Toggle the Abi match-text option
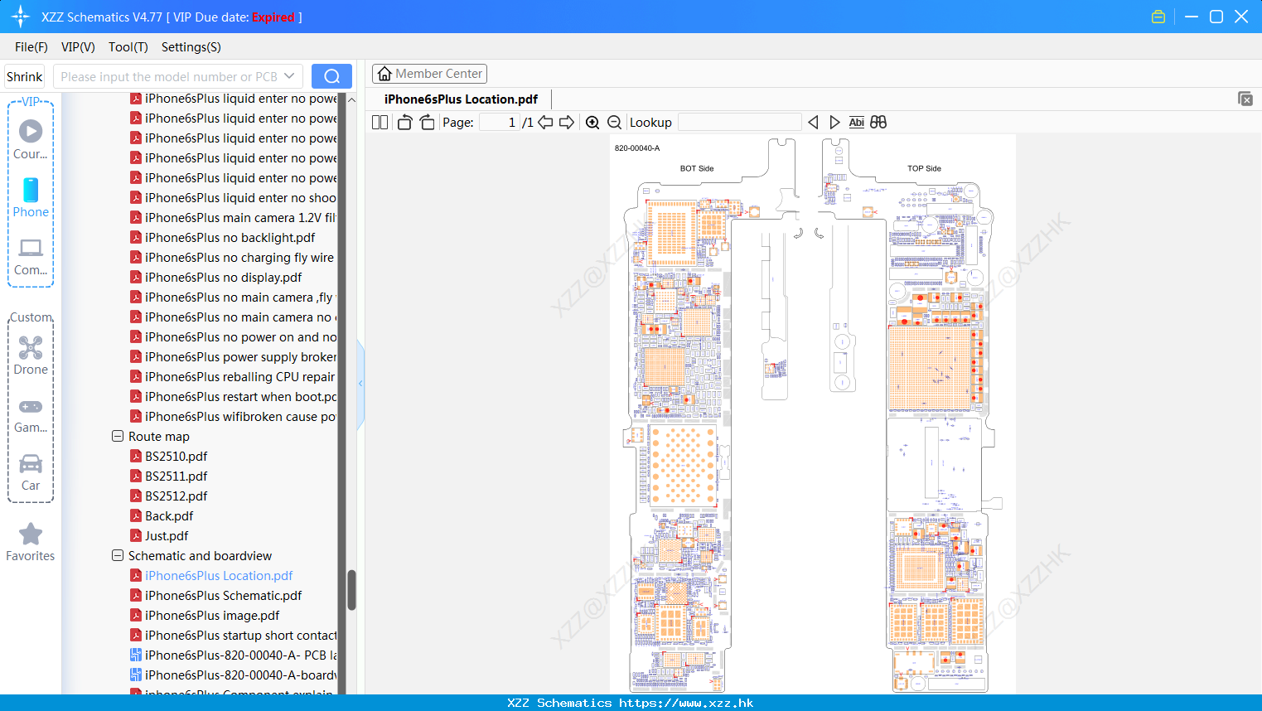The height and width of the screenshot is (711, 1262). [x=856, y=123]
